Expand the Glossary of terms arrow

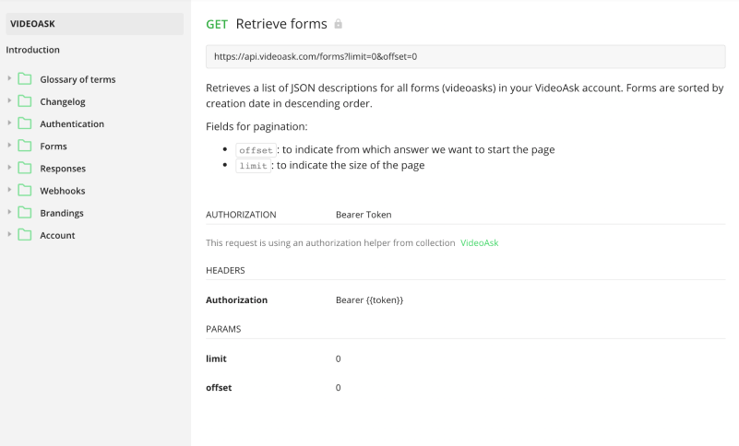point(9,78)
